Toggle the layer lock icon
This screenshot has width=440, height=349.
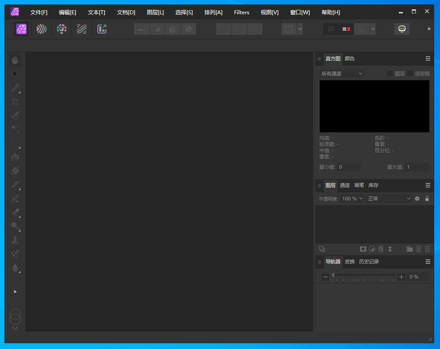tap(427, 199)
